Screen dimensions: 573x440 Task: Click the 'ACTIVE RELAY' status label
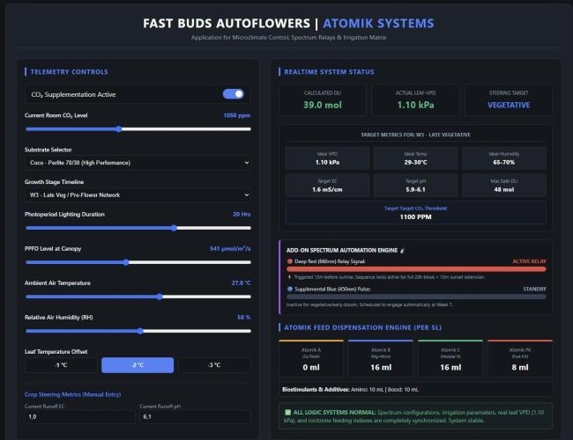[x=529, y=261]
